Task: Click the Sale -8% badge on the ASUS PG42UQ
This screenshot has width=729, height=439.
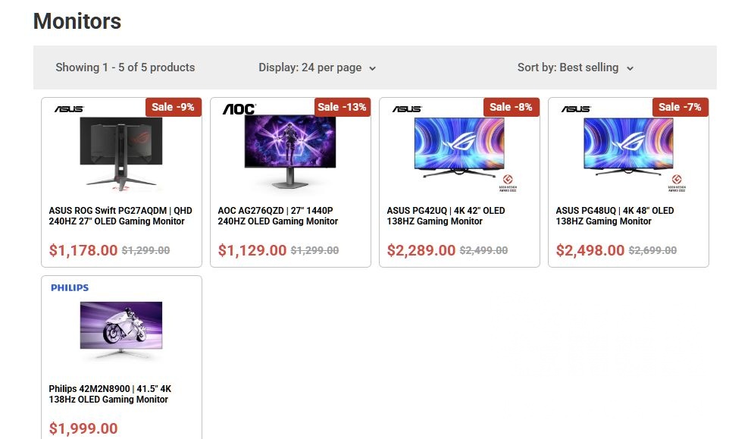Action: (x=512, y=107)
